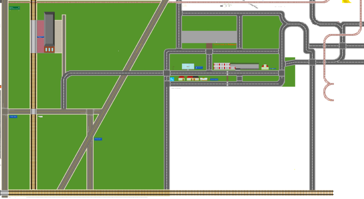
Task: Click the red and white striped building
Action: [x=221, y=66]
